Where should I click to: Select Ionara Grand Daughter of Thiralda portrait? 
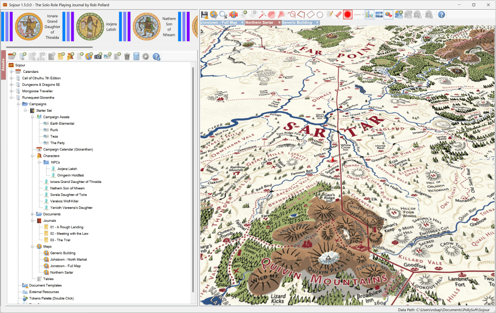pyautogui.click(x=29, y=26)
